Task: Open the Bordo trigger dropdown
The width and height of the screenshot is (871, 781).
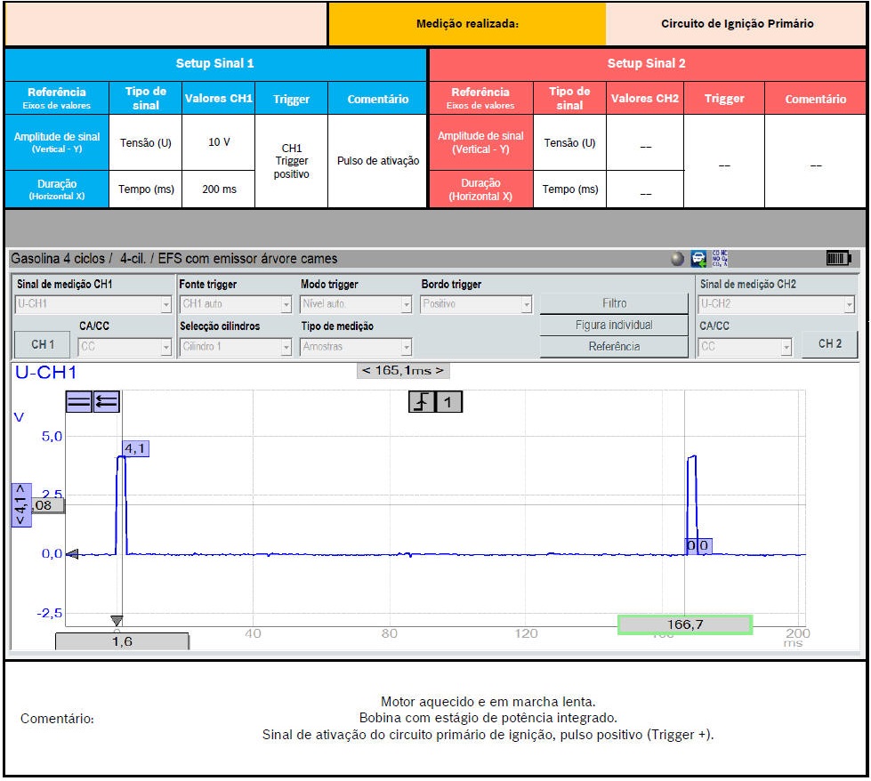Action: click(476, 304)
